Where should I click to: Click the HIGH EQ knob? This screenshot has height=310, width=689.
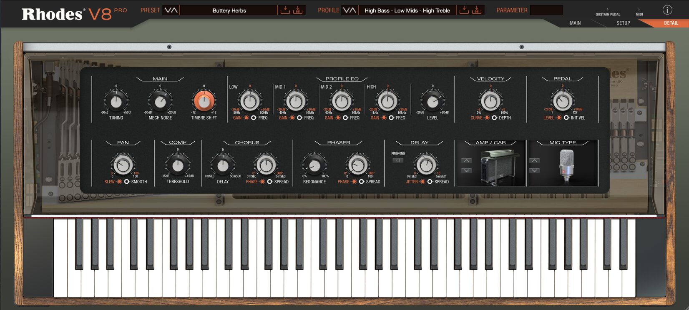tap(387, 101)
